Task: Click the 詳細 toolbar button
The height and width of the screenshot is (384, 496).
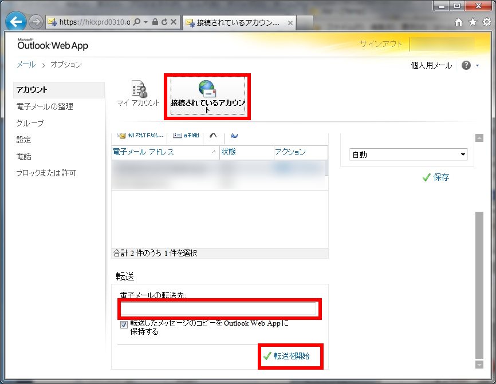Action: [186, 136]
